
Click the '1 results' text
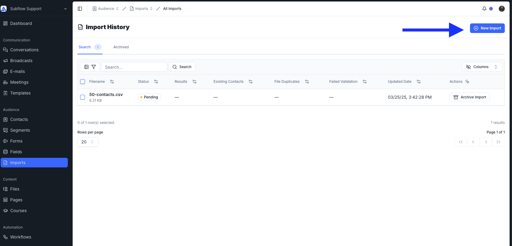point(498,123)
